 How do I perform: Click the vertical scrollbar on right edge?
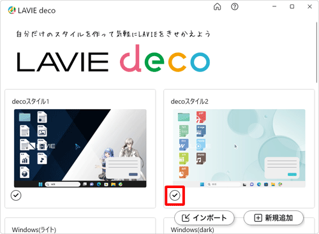[316, 52]
